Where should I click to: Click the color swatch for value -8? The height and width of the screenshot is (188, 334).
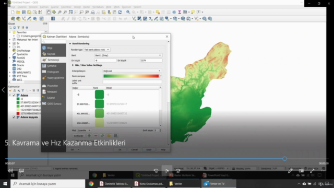point(99,95)
